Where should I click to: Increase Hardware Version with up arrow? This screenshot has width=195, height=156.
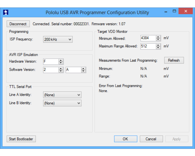tap(61, 60)
